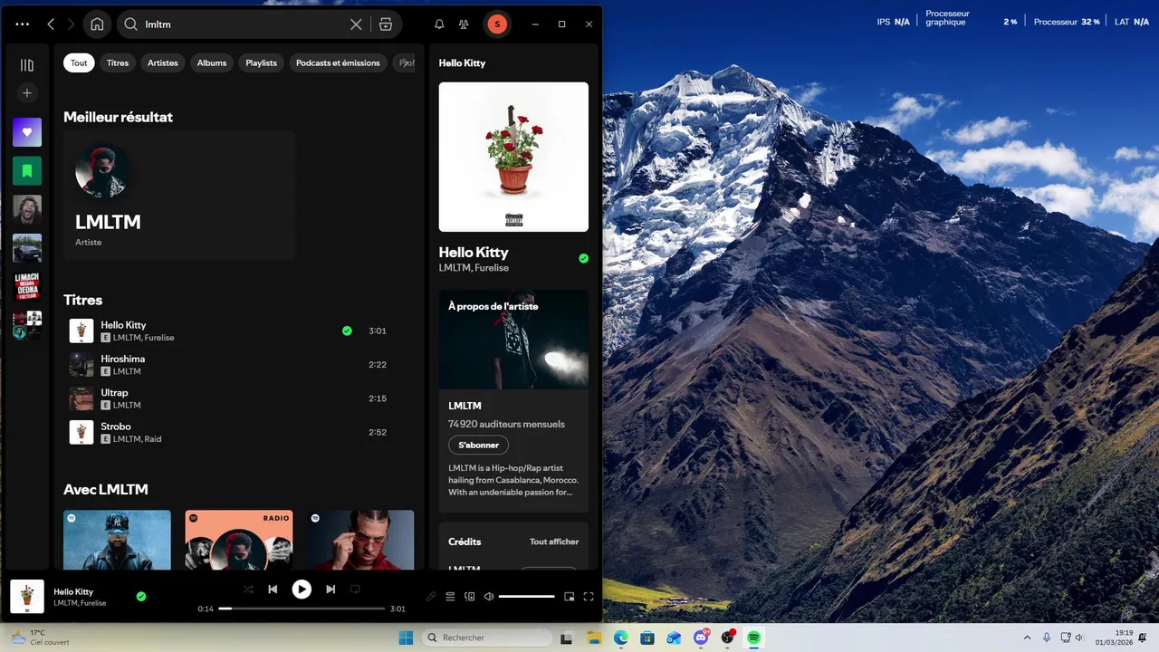Select the Podcasts et émissions filter chip
Image resolution: width=1159 pixels, height=652 pixels.
coord(338,63)
